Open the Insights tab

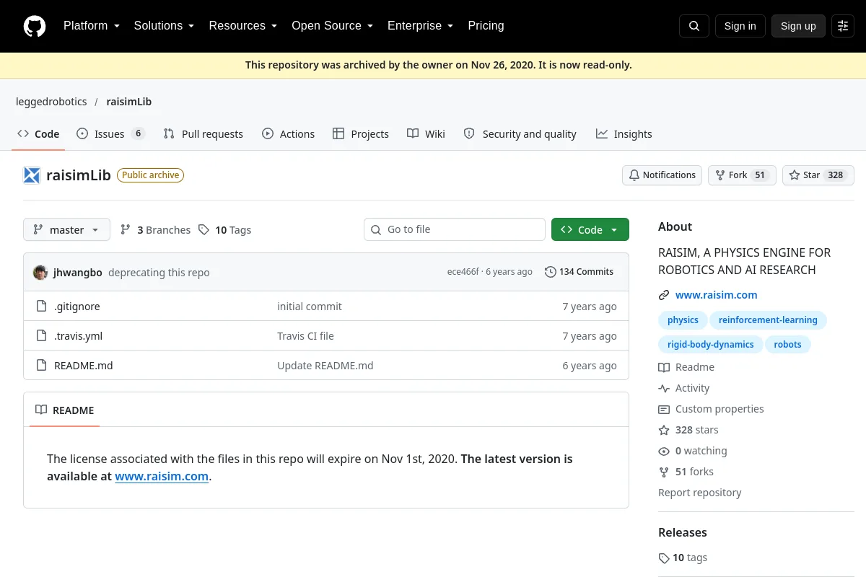pos(624,134)
